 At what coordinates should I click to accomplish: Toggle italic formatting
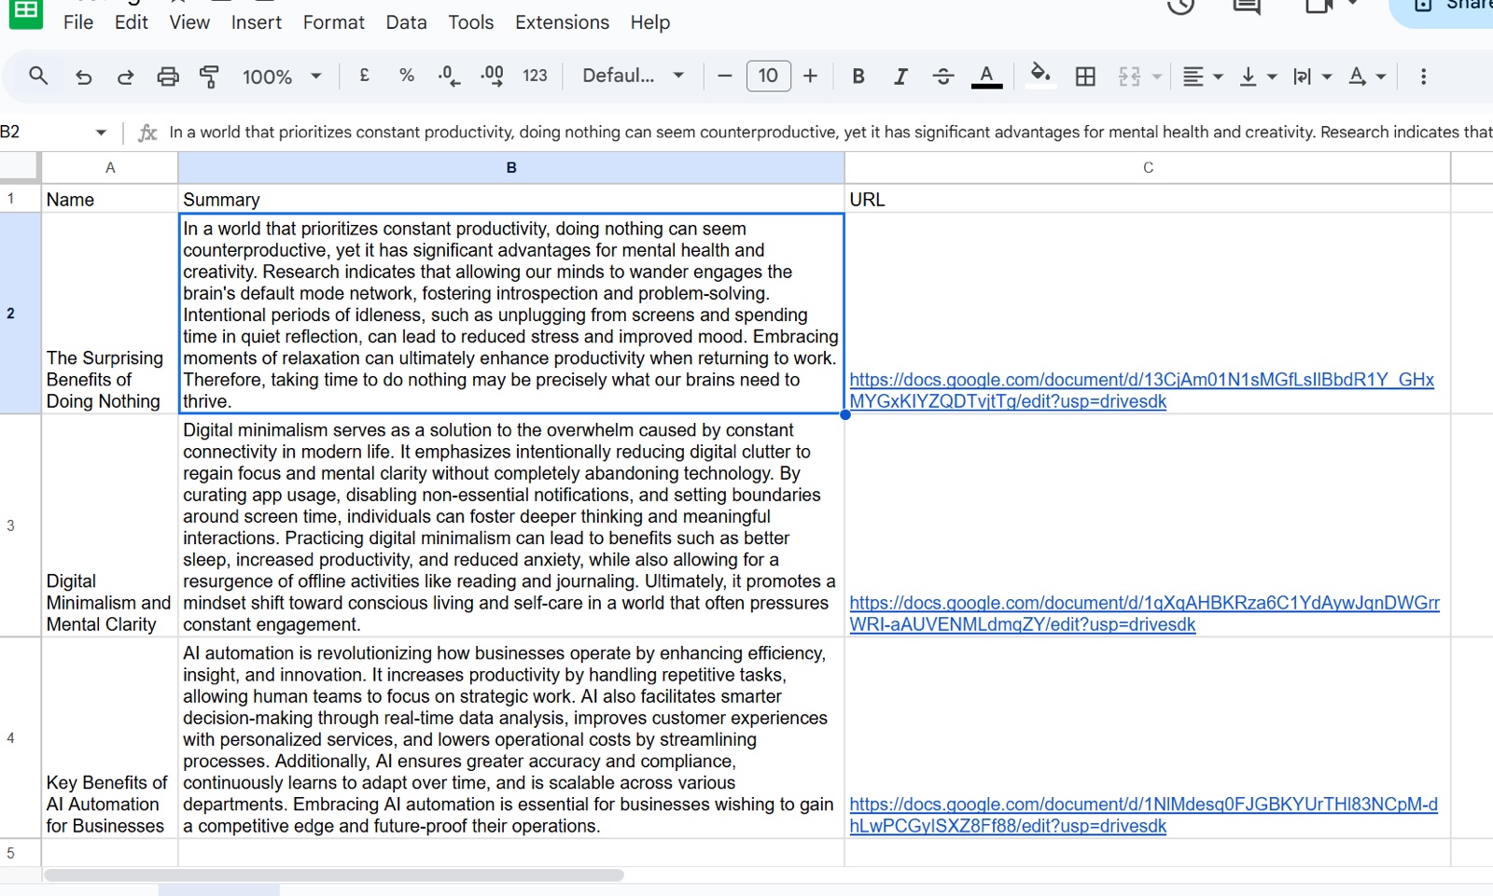(x=900, y=77)
